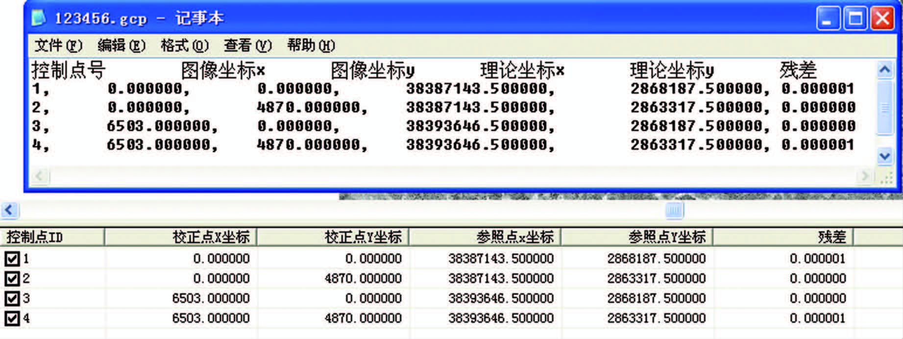Screen dimensions: 903x339
Task: Open the 文件(F) menu
Action: pos(58,46)
